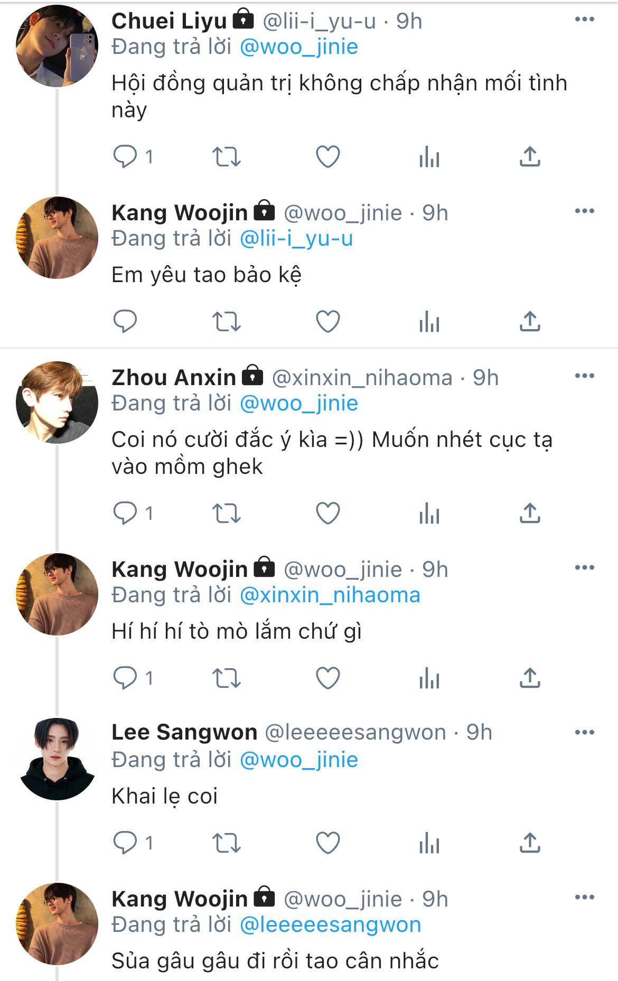This screenshot has width=618, height=981.
Task: Like Zhou Anxin's tweet
Action: coord(327,513)
